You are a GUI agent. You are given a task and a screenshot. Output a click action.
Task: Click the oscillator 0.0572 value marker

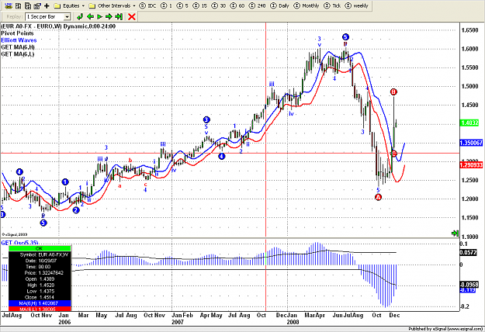tap(469, 253)
